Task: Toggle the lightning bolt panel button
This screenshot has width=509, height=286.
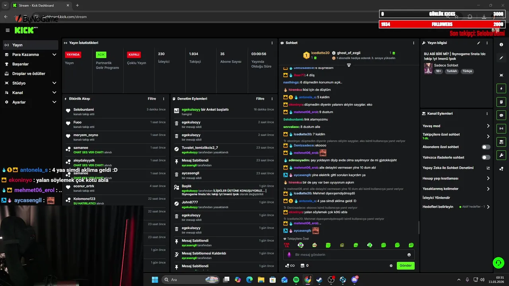Action: tap(501, 89)
